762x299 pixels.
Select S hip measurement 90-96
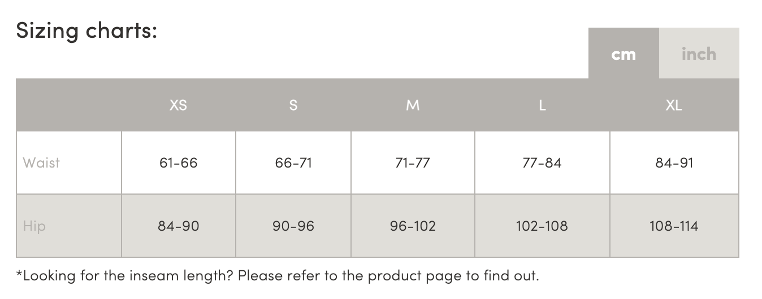tap(293, 226)
